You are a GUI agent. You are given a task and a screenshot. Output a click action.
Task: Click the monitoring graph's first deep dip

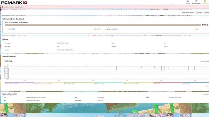116,68
